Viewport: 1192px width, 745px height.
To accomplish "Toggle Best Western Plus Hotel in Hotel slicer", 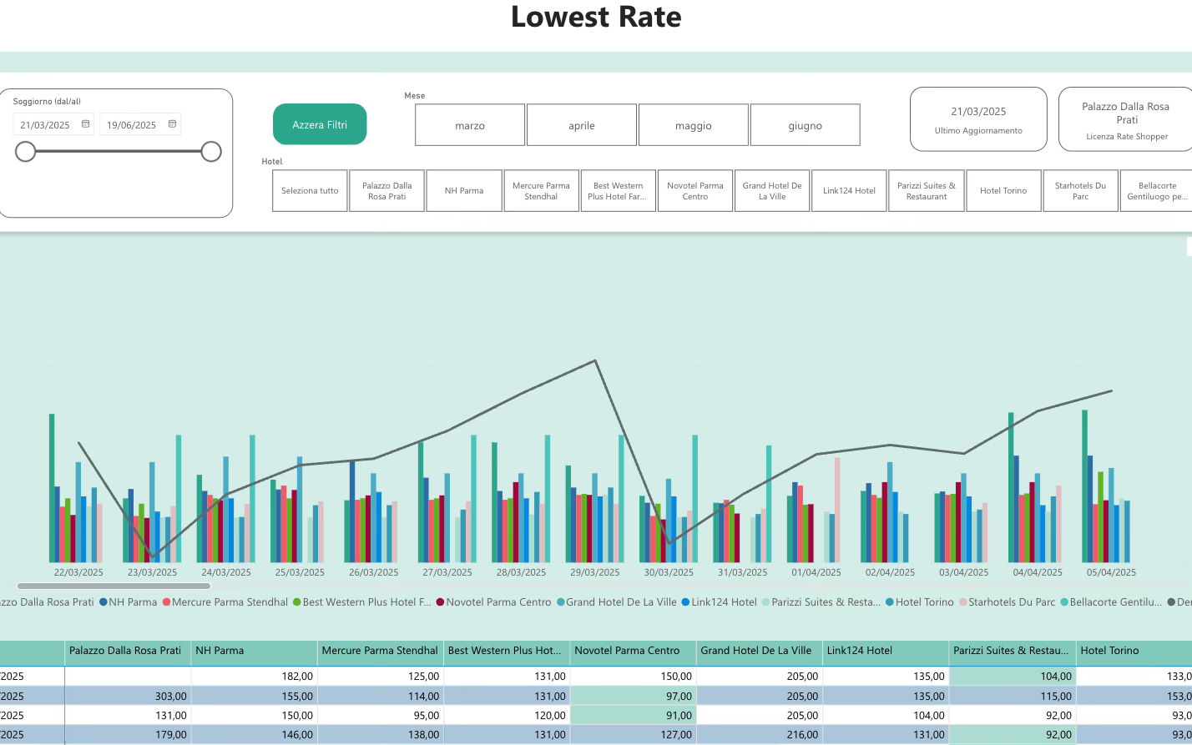I will coord(619,191).
